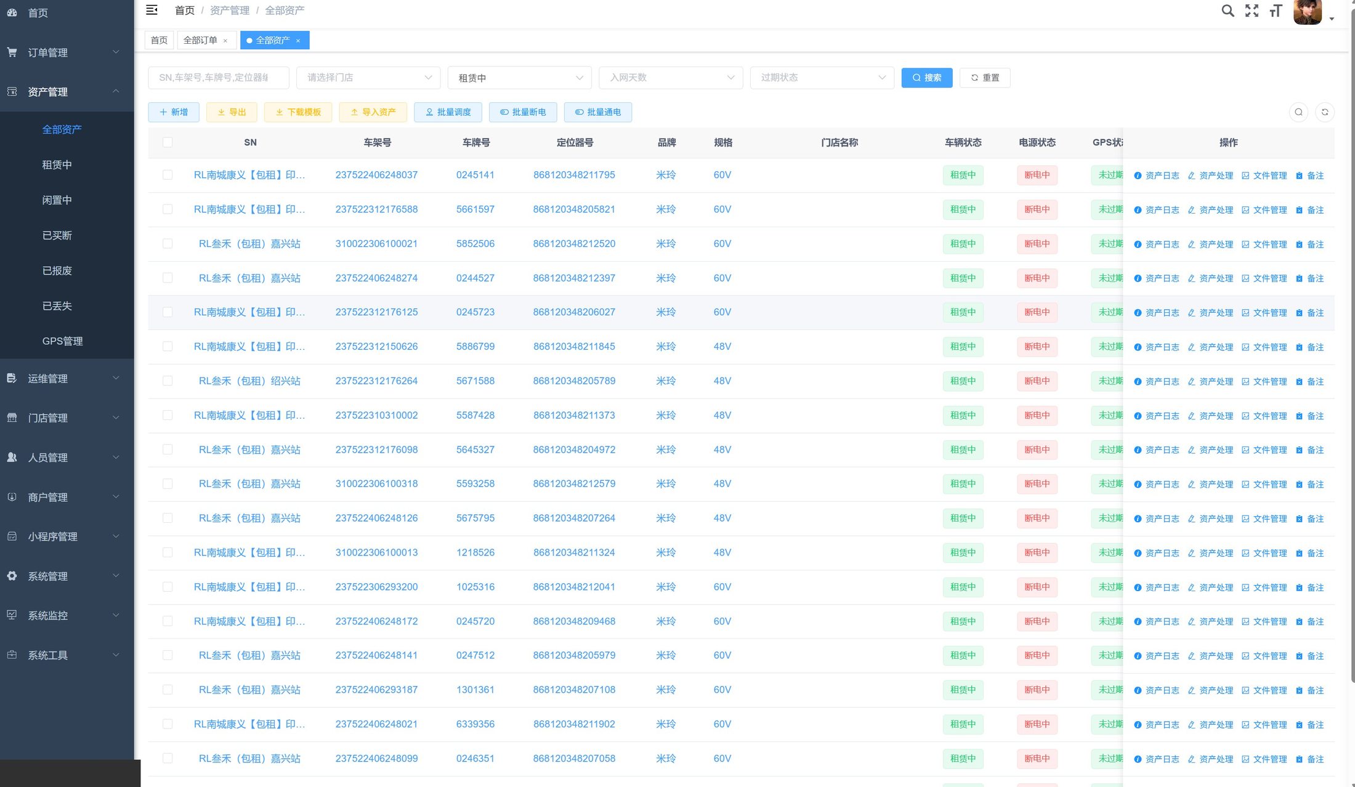Click the 门店管理 sidebar menu
1355x787 pixels.
(67, 418)
